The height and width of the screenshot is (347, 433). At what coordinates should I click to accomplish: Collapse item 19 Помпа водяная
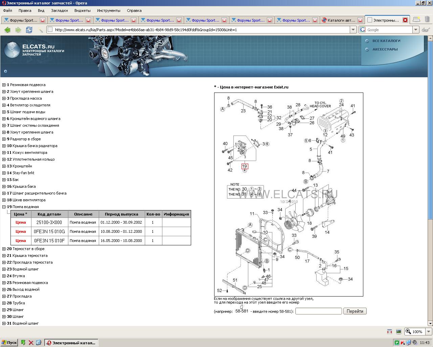pos(4,207)
